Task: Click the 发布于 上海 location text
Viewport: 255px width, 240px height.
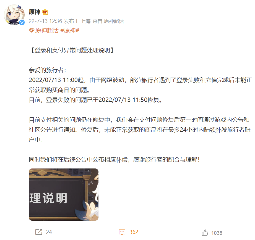Action: (x=77, y=21)
